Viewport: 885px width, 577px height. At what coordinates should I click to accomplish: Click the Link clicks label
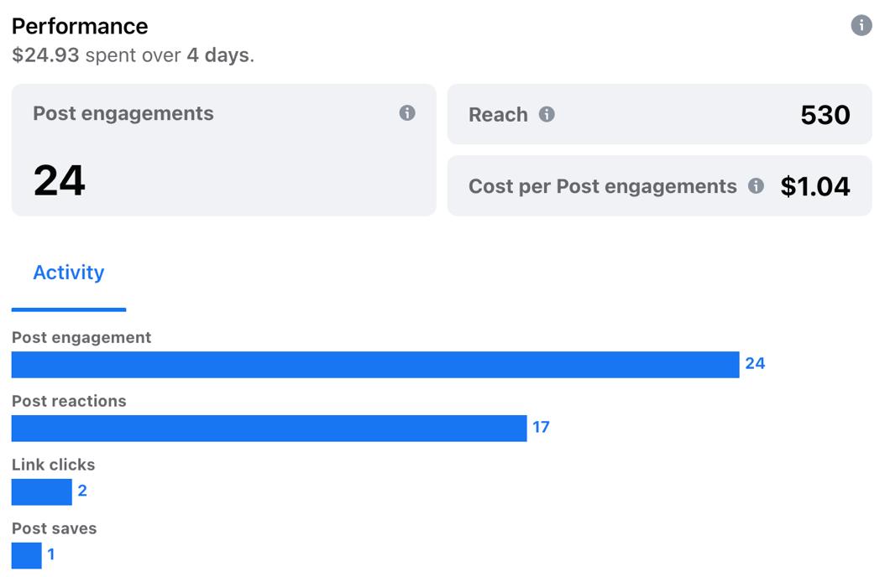pyautogui.click(x=53, y=465)
